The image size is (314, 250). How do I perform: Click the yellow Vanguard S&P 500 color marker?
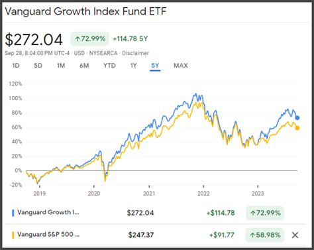pyautogui.click(x=13, y=235)
